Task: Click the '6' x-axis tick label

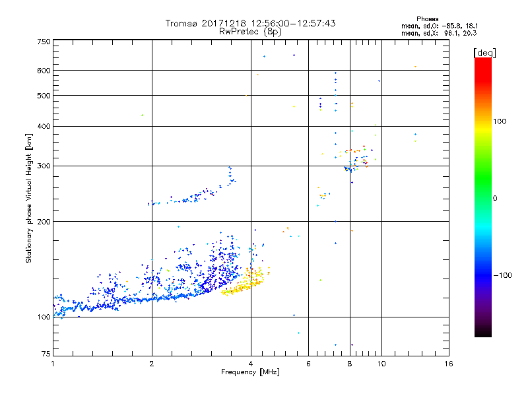Action: coord(308,364)
